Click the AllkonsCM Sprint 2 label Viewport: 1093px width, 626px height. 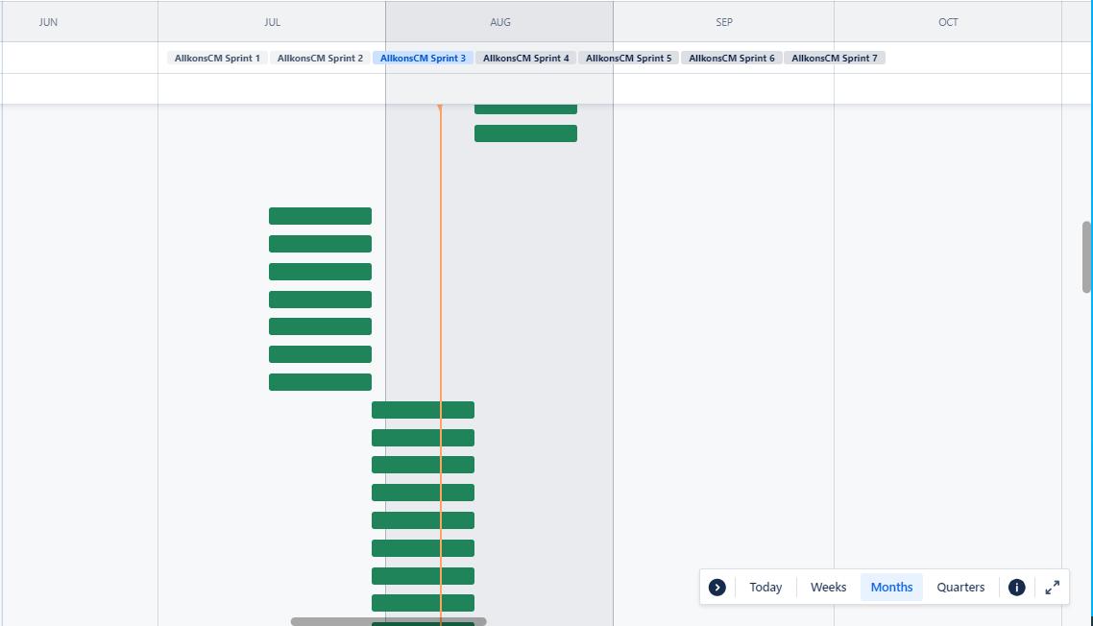[320, 58]
